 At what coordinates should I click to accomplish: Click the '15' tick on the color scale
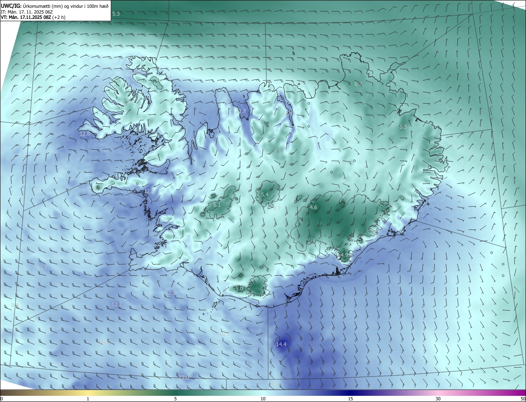click(x=351, y=399)
